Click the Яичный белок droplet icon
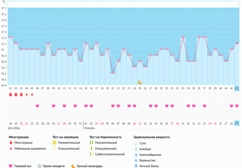This screenshot has height=168, width=242. pyautogui.click(x=136, y=166)
